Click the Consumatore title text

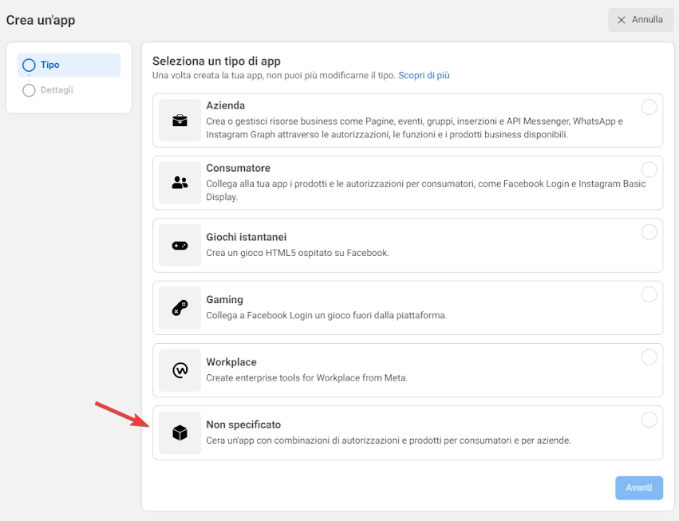point(239,168)
